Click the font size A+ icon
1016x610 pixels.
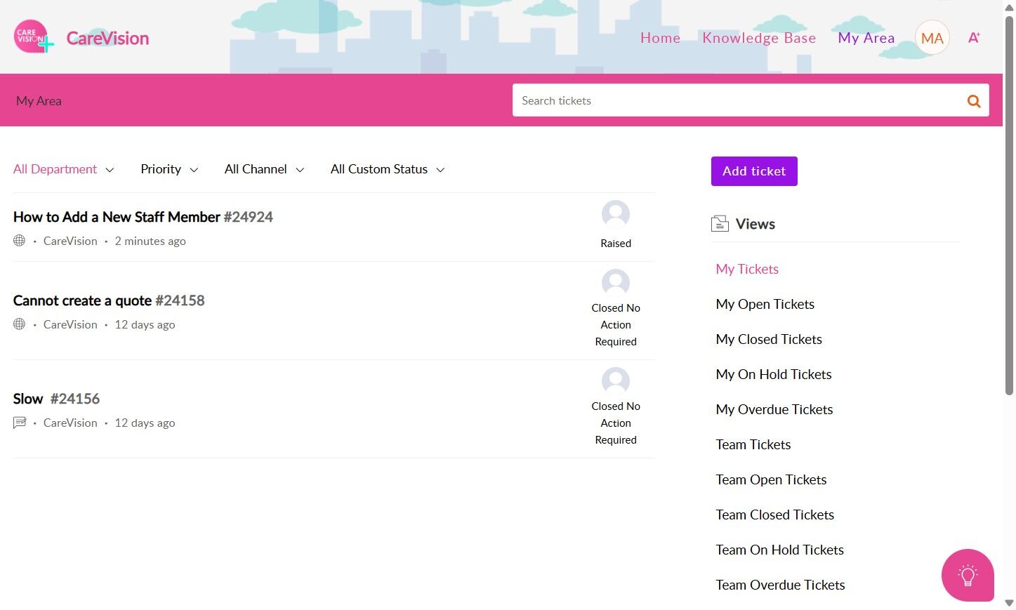pos(974,38)
